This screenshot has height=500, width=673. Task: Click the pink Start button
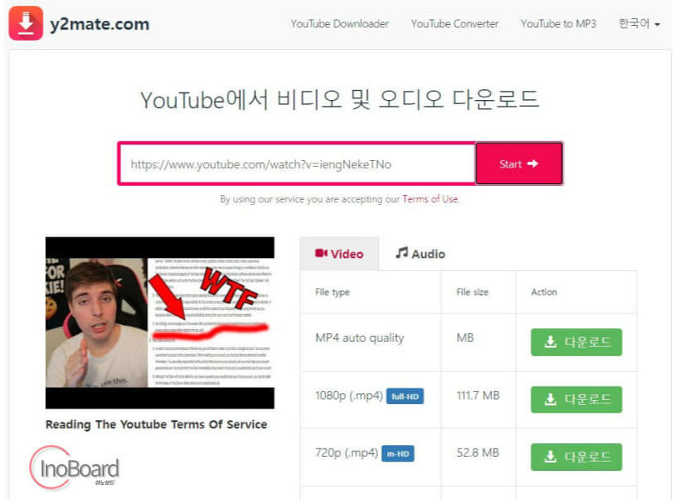pyautogui.click(x=519, y=164)
